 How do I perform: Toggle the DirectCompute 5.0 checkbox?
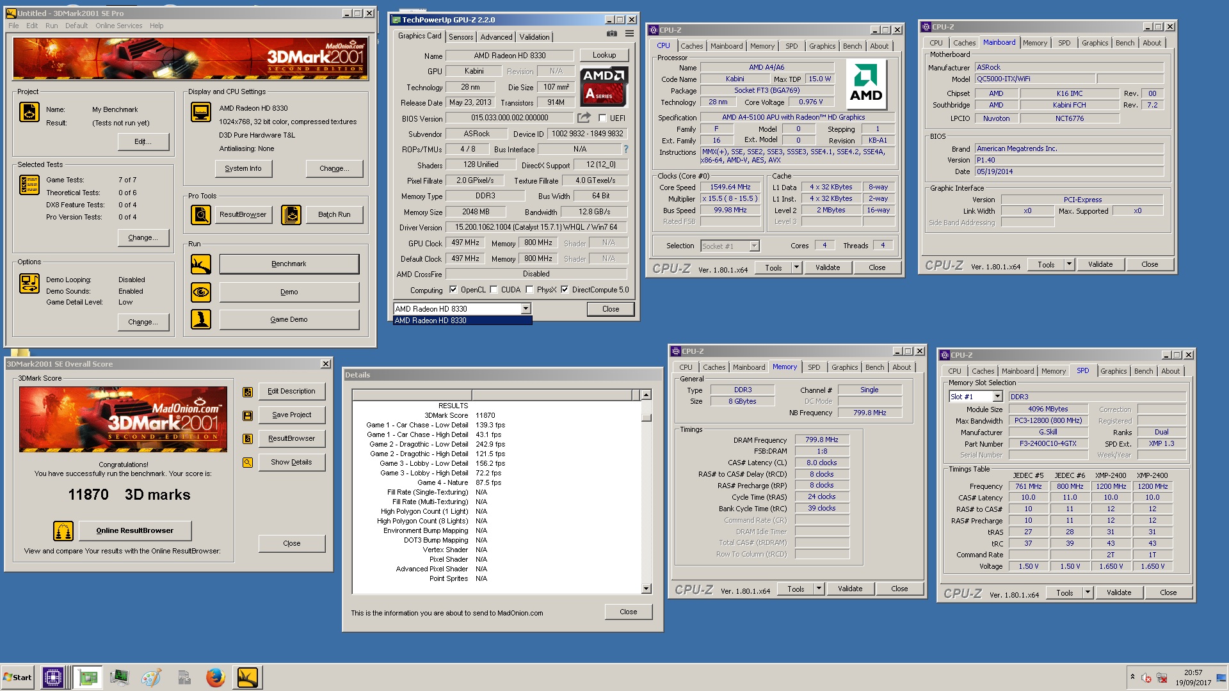click(565, 290)
